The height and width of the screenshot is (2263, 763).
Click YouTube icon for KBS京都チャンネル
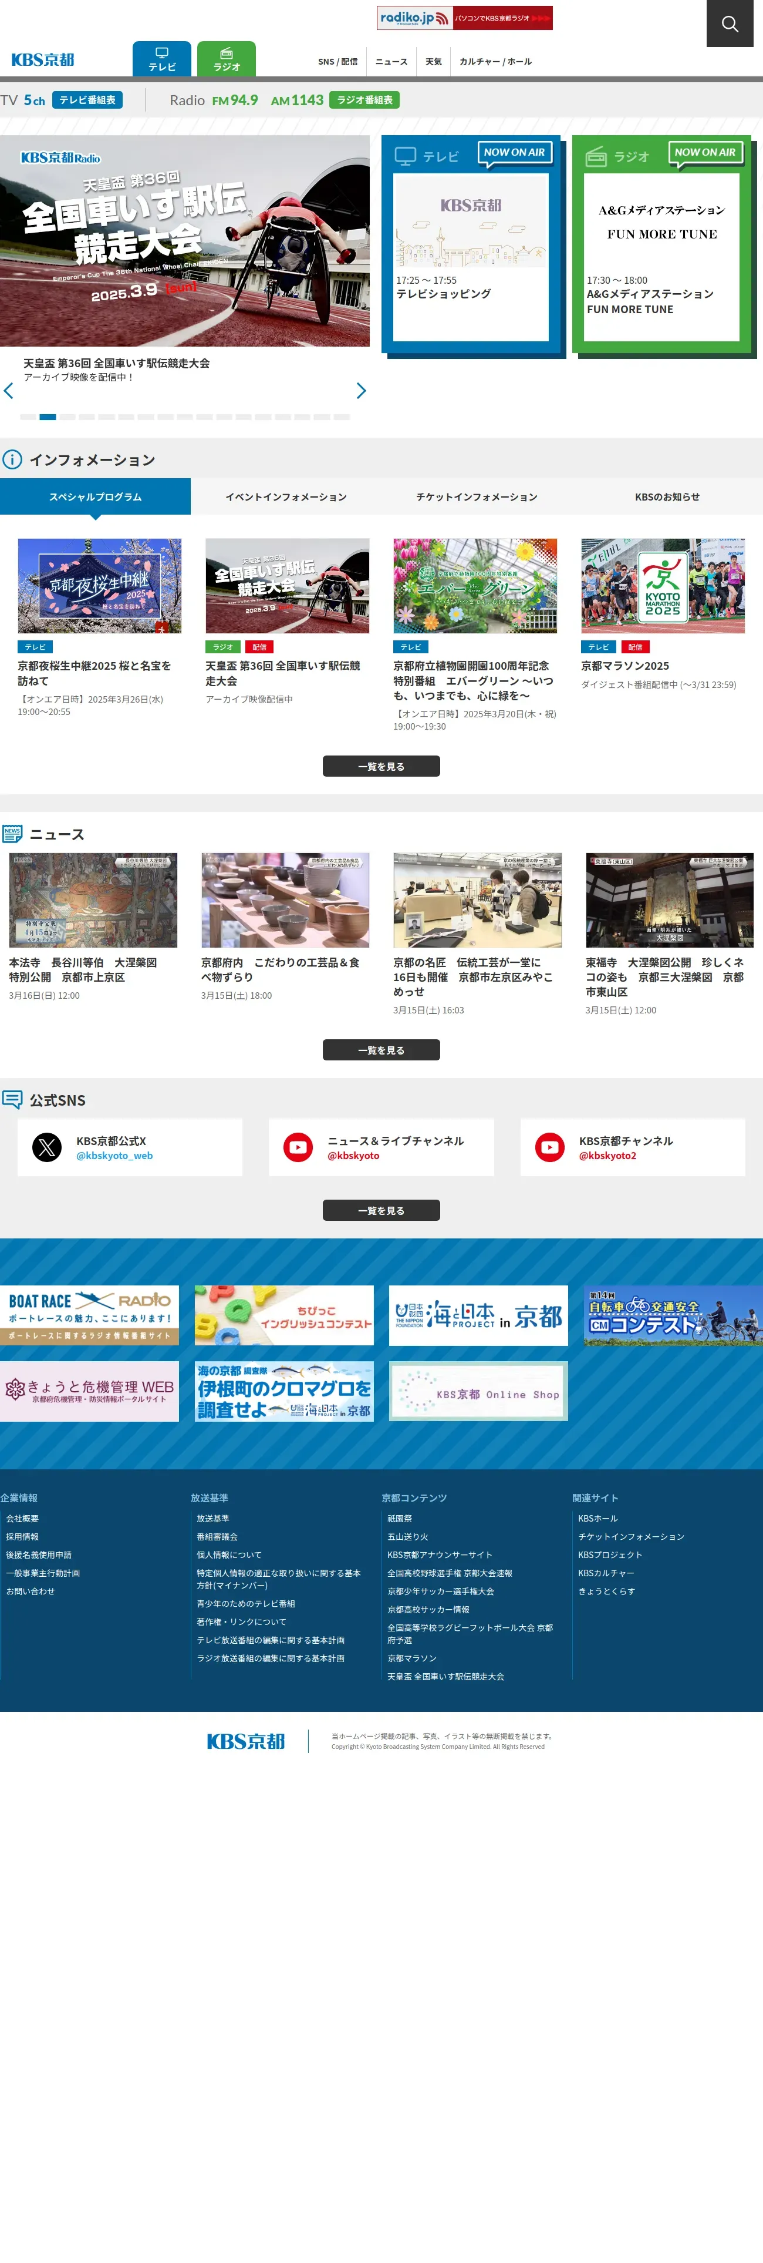(x=551, y=1147)
